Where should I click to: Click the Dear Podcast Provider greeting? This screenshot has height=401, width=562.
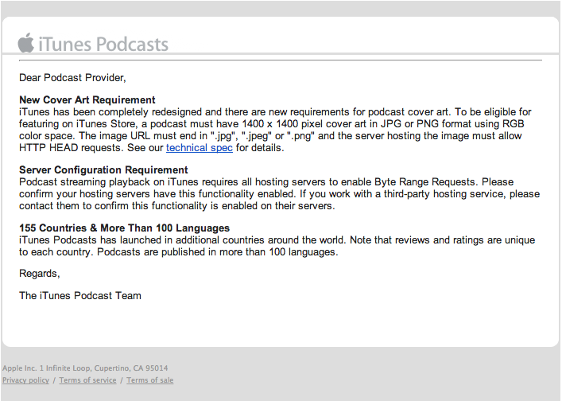[72, 78]
